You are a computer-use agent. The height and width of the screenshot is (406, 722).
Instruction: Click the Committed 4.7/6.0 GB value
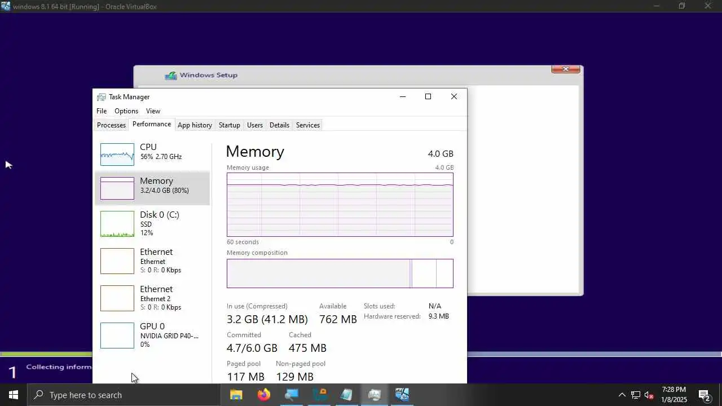[x=252, y=348]
